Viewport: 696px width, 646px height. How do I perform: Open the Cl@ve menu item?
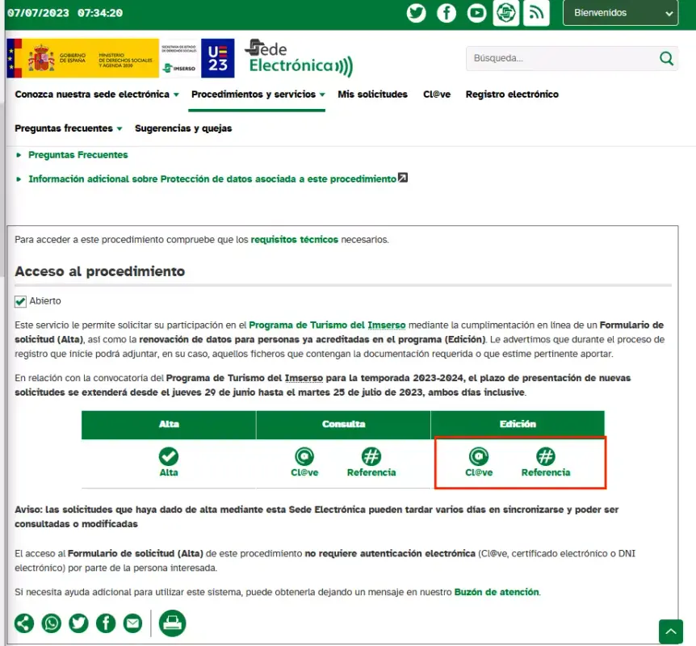[x=437, y=94]
